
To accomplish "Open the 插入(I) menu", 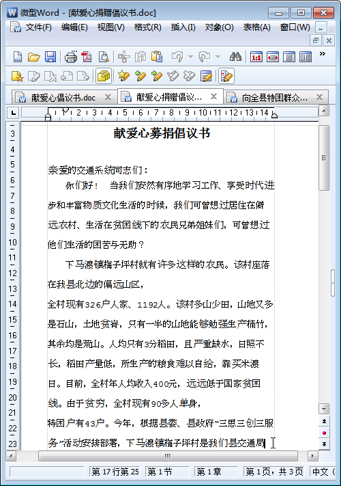I will pyautogui.click(x=183, y=27).
